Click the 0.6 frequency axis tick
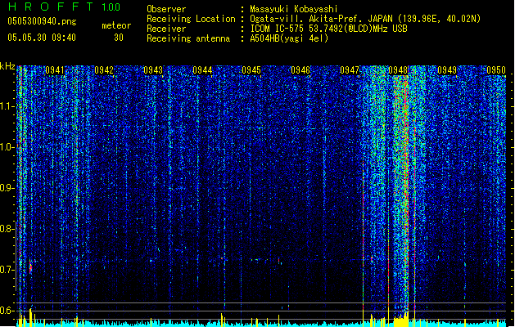The width and height of the screenshot is (515, 327). click(x=7, y=311)
